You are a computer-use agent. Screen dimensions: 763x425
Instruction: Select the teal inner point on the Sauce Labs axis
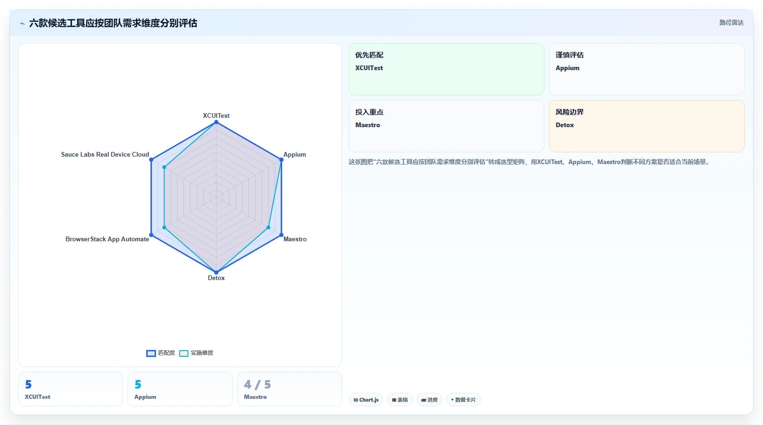[x=164, y=167]
